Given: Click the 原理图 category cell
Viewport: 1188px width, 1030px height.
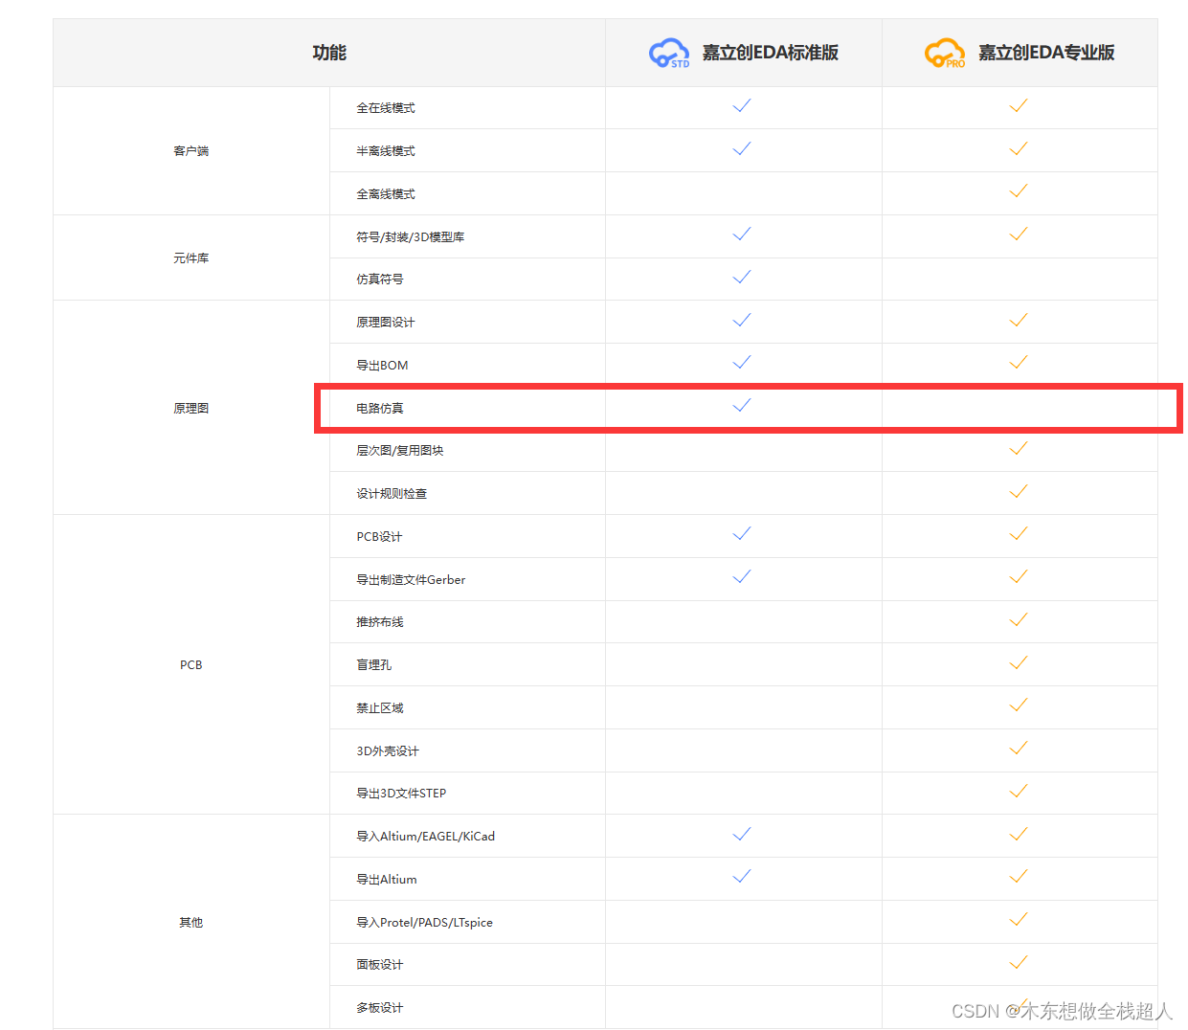Looking at the screenshot, I should [191, 409].
